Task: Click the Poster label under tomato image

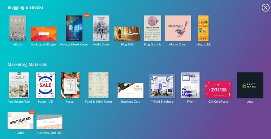Action: click(70, 102)
